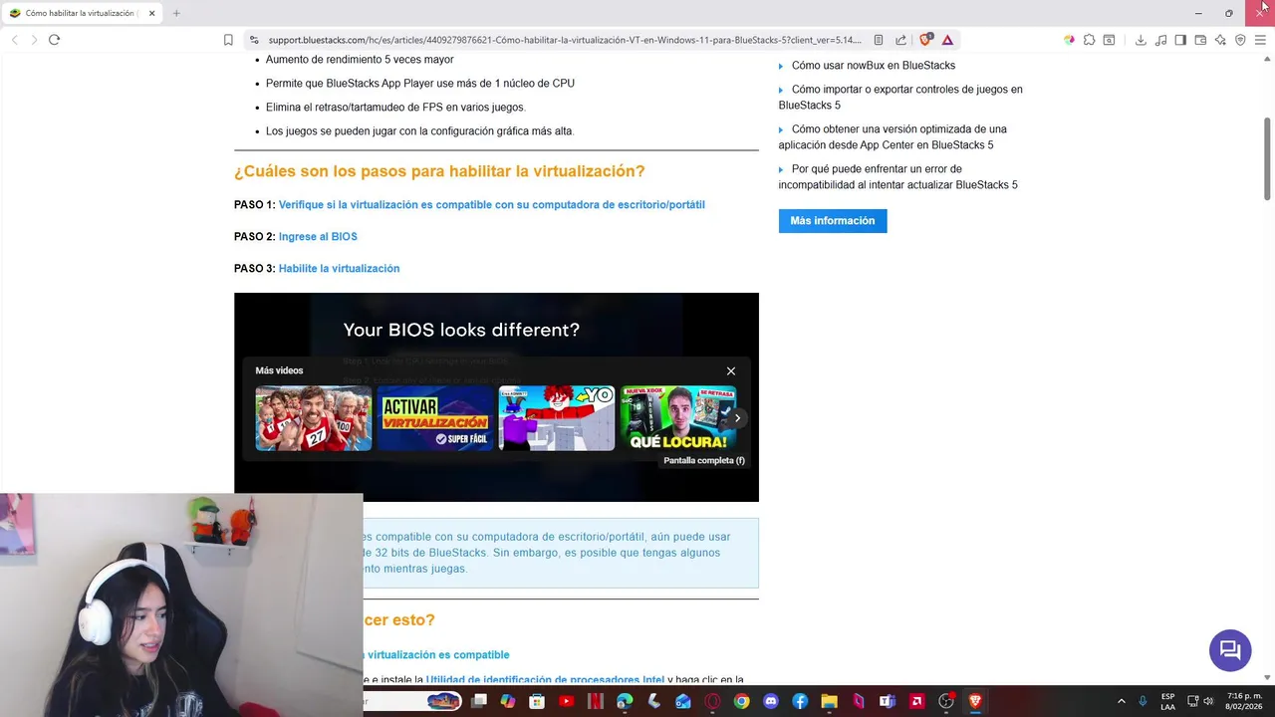Select the Roblox character video thumbnail
The image size is (1275, 717).
pos(557,418)
